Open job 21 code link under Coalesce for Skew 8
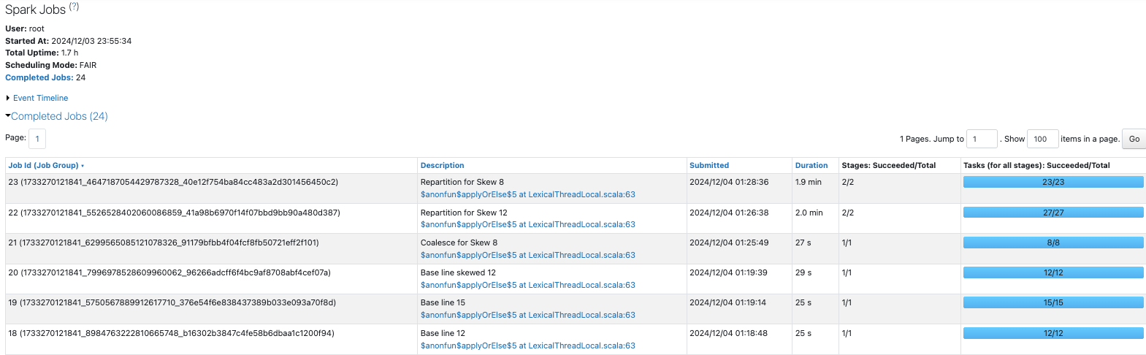This screenshot has width=1146, height=355. coord(528,255)
